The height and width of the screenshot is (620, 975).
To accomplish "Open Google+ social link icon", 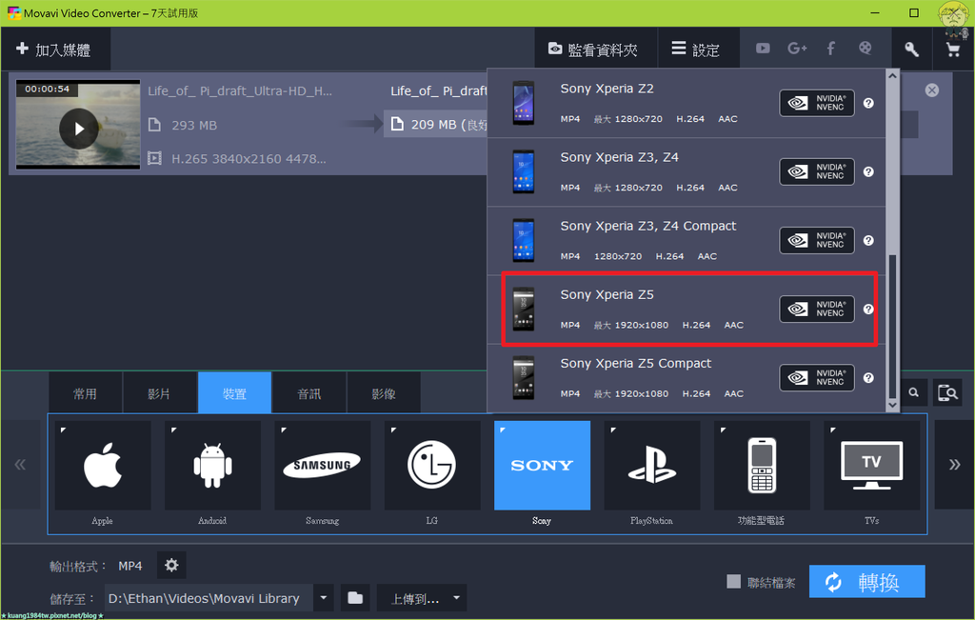I will [797, 49].
